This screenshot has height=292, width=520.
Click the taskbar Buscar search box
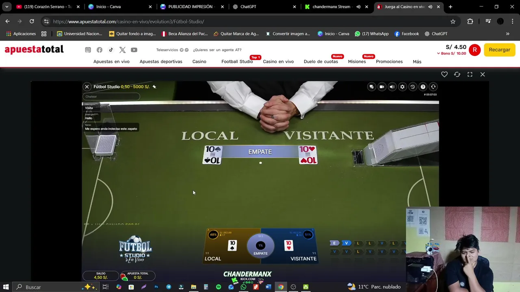pos(56,287)
